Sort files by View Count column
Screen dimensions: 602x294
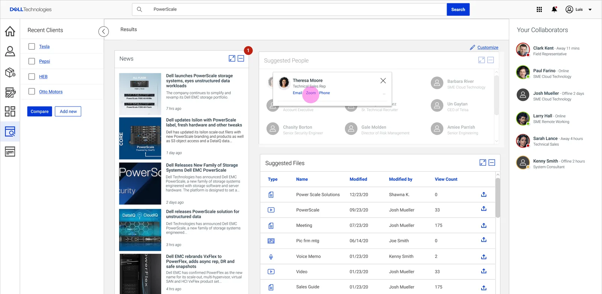(446, 179)
